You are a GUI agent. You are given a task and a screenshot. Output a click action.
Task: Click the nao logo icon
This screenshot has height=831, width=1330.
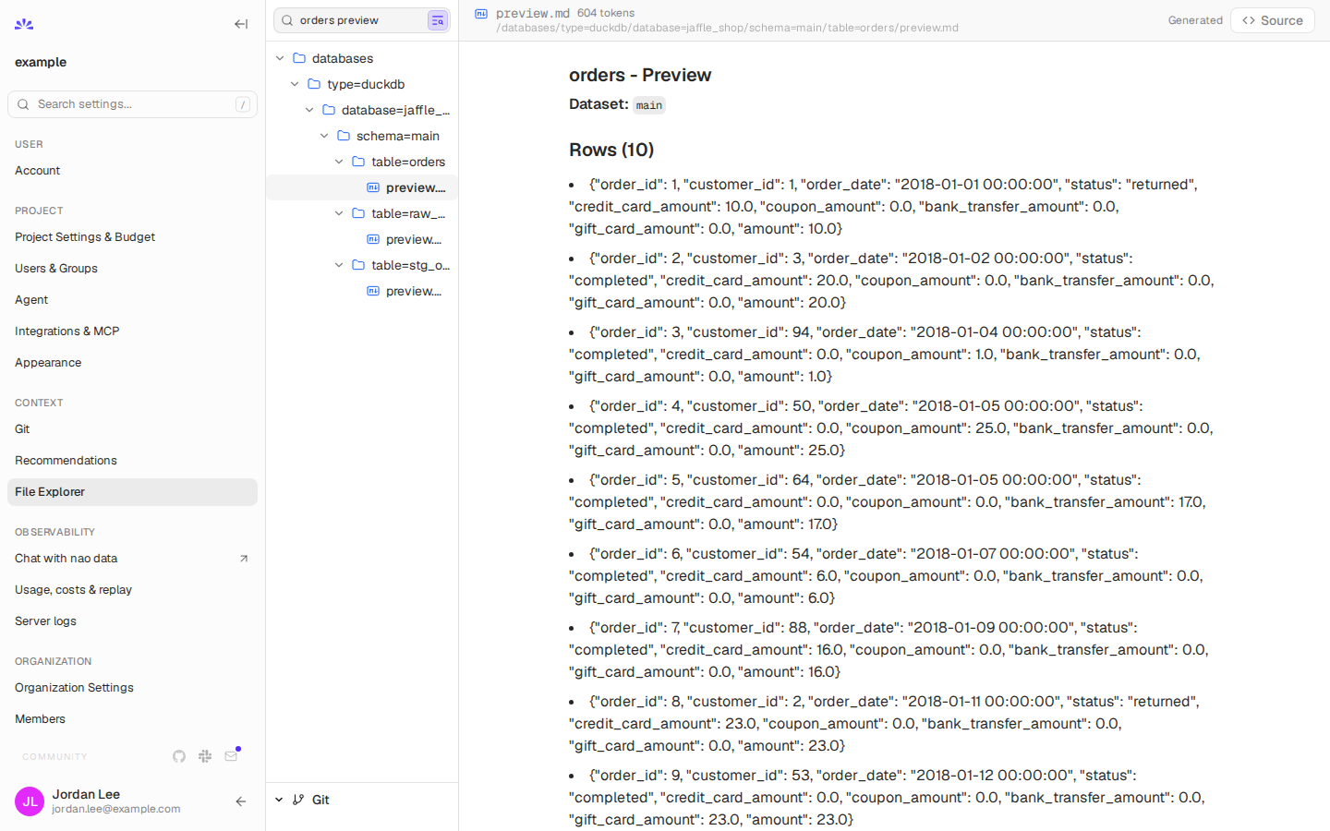point(24,24)
